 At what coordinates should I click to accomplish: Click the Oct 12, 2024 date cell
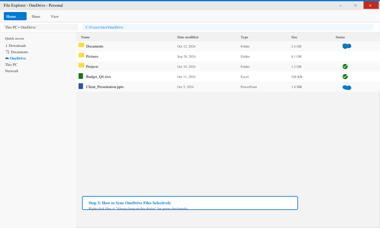pos(186,46)
